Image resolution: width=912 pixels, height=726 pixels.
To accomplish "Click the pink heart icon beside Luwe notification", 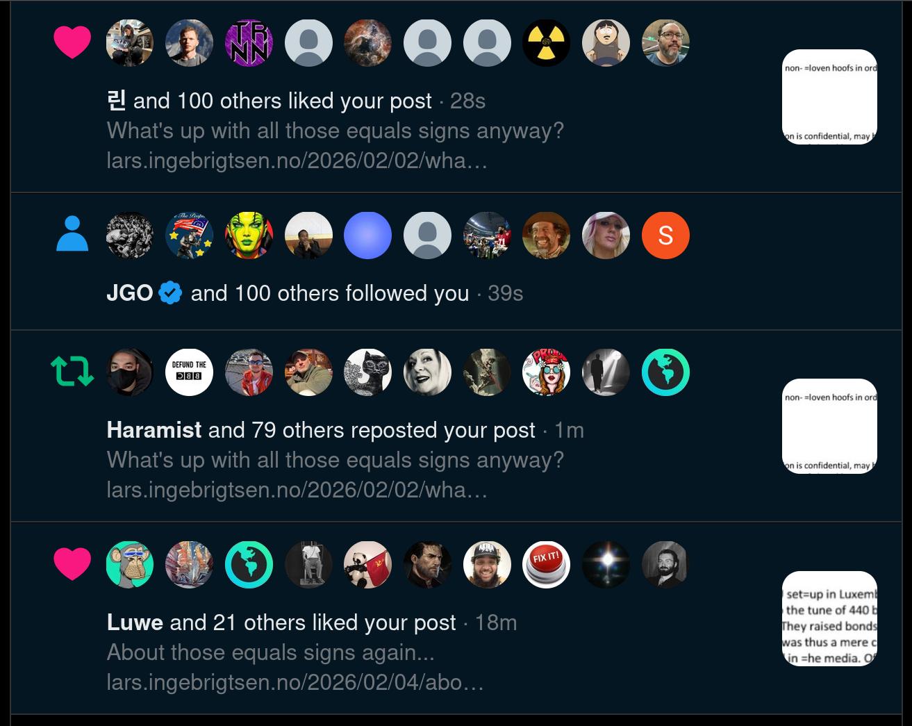I will 72,563.
